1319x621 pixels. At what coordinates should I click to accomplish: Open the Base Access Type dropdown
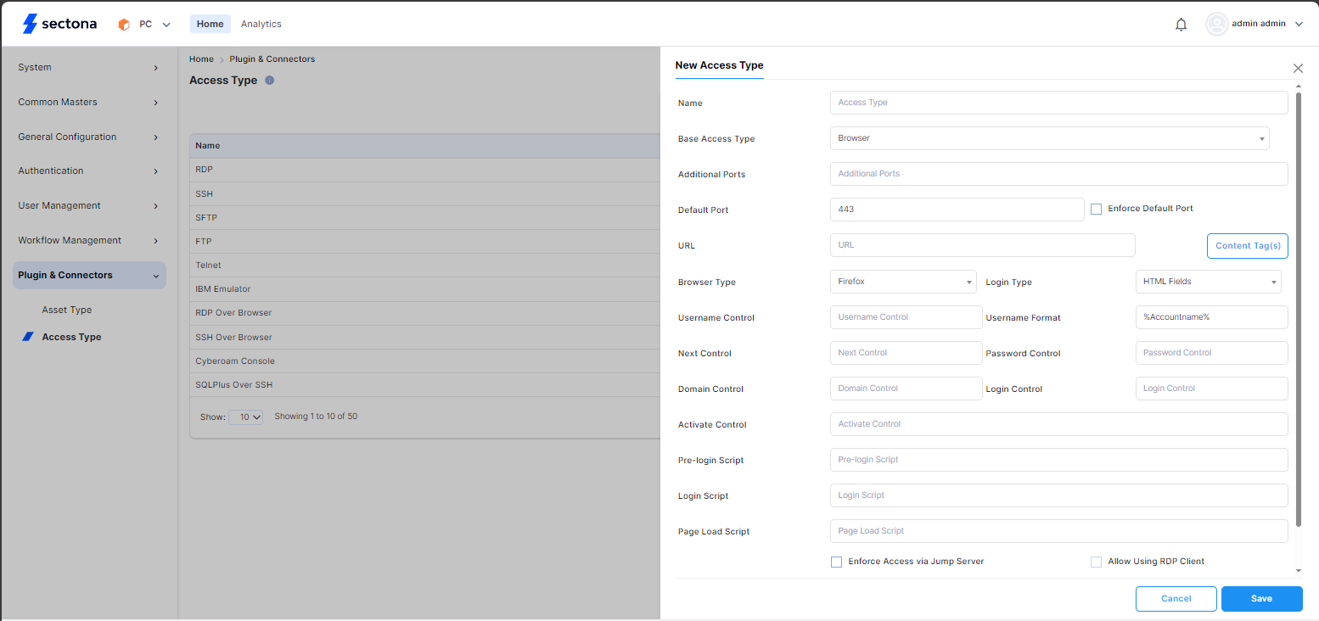point(1049,138)
